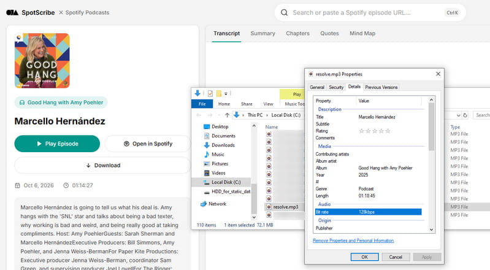The image size is (490, 270).
Task: Click the Type column header
Action: [x=455, y=127]
